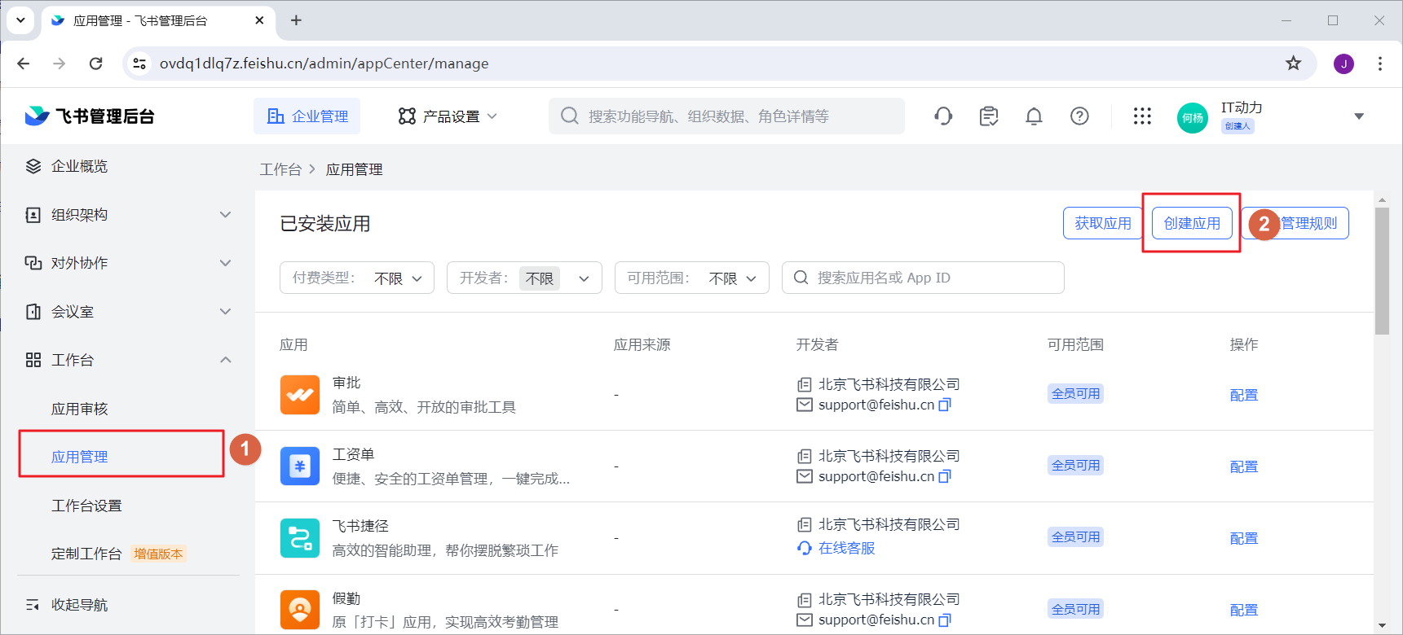Image resolution: width=1403 pixels, height=635 pixels.
Task: Click the 获取应用 button
Action: point(1102,223)
